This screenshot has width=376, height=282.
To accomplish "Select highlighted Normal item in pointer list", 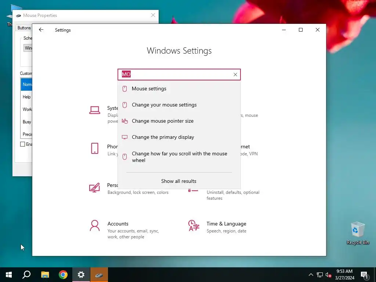I will point(26,84).
